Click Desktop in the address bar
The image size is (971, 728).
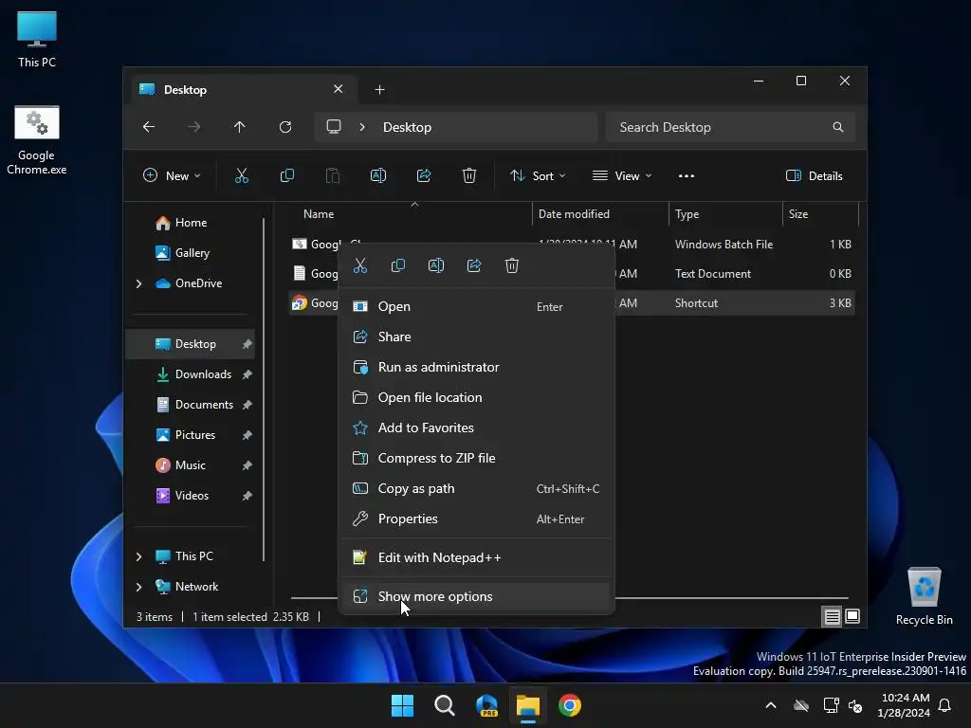coord(407,127)
